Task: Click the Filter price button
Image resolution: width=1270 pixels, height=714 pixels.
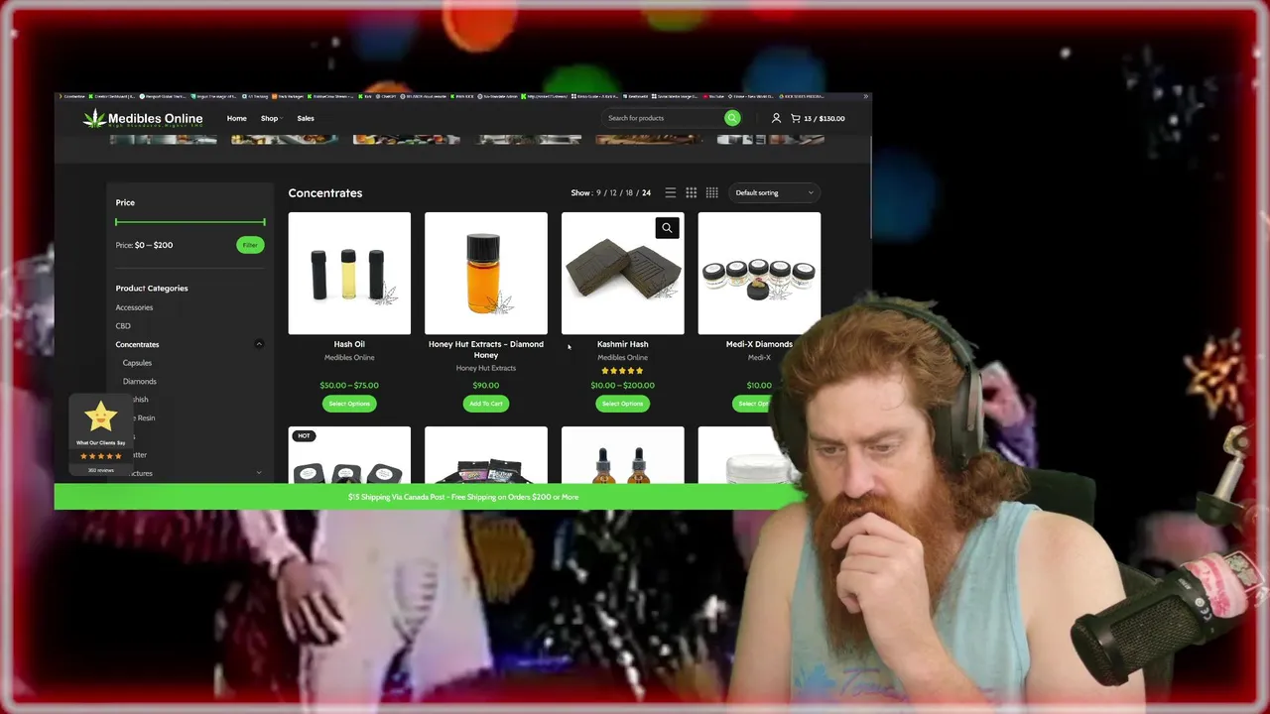Action: click(250, 245)
